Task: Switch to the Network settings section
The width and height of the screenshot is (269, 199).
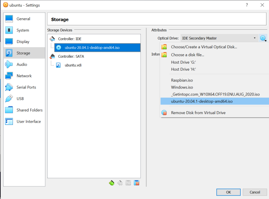Action: click(24, 76)
